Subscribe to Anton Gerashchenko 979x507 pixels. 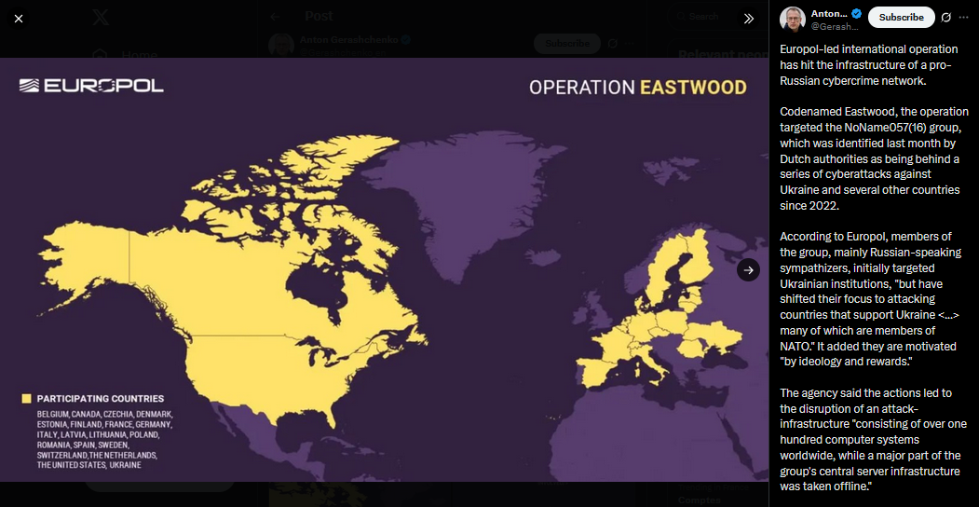(x=901, y=18)
